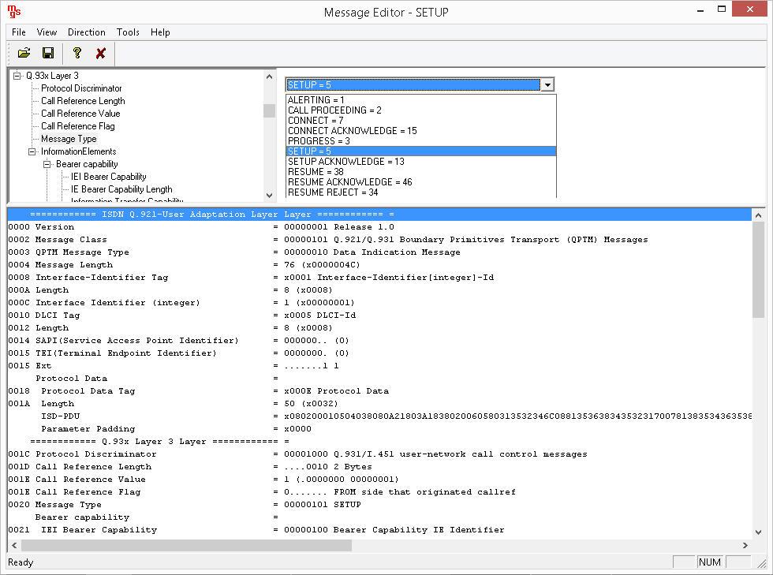Image resolution: width=773 pixels, height=575 pixels.
Task: Click the decode pane vertical scrollbar thumb
Action: tap(758, 270)
